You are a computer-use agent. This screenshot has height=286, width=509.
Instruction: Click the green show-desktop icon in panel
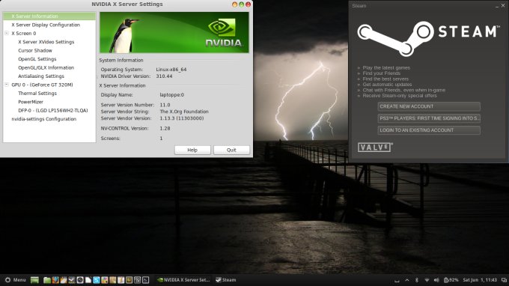34,280
